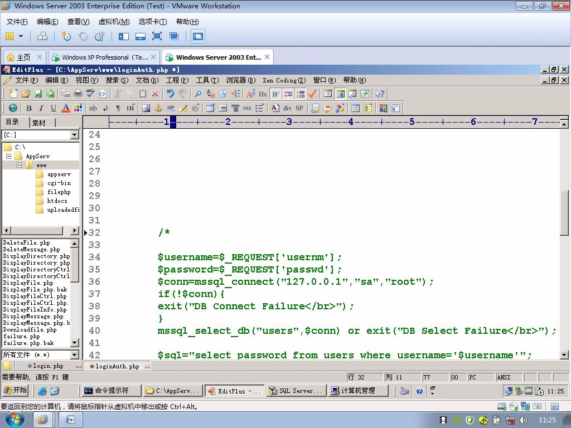Select DisplayMessage.php in file list
The width and height of the screenshot is (571, 428).
point(33,316)
